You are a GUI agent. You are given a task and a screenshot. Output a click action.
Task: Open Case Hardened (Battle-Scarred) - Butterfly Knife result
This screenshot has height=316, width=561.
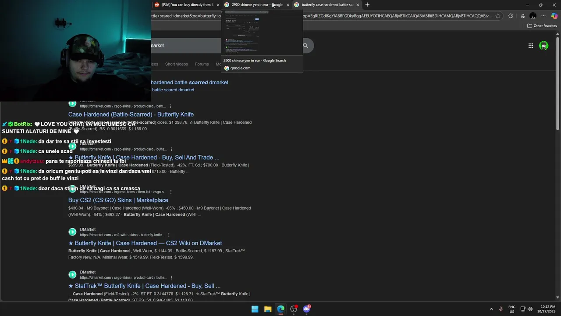click(x=131, y=115)
